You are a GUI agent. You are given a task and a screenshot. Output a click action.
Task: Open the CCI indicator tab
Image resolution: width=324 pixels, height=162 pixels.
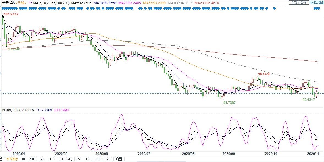coord(53,159)
